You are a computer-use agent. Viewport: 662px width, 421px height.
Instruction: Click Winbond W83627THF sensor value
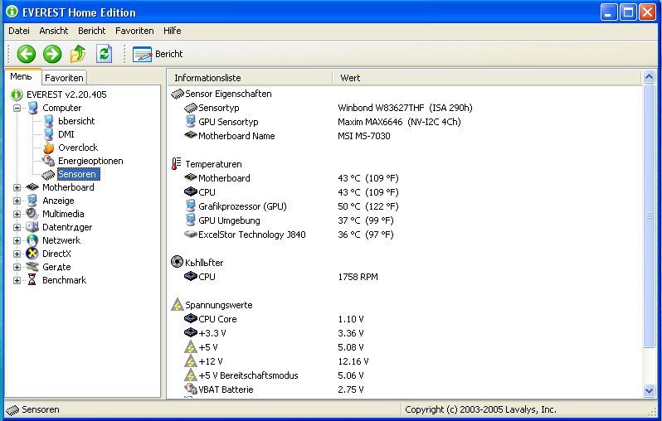tap(405, 108)
